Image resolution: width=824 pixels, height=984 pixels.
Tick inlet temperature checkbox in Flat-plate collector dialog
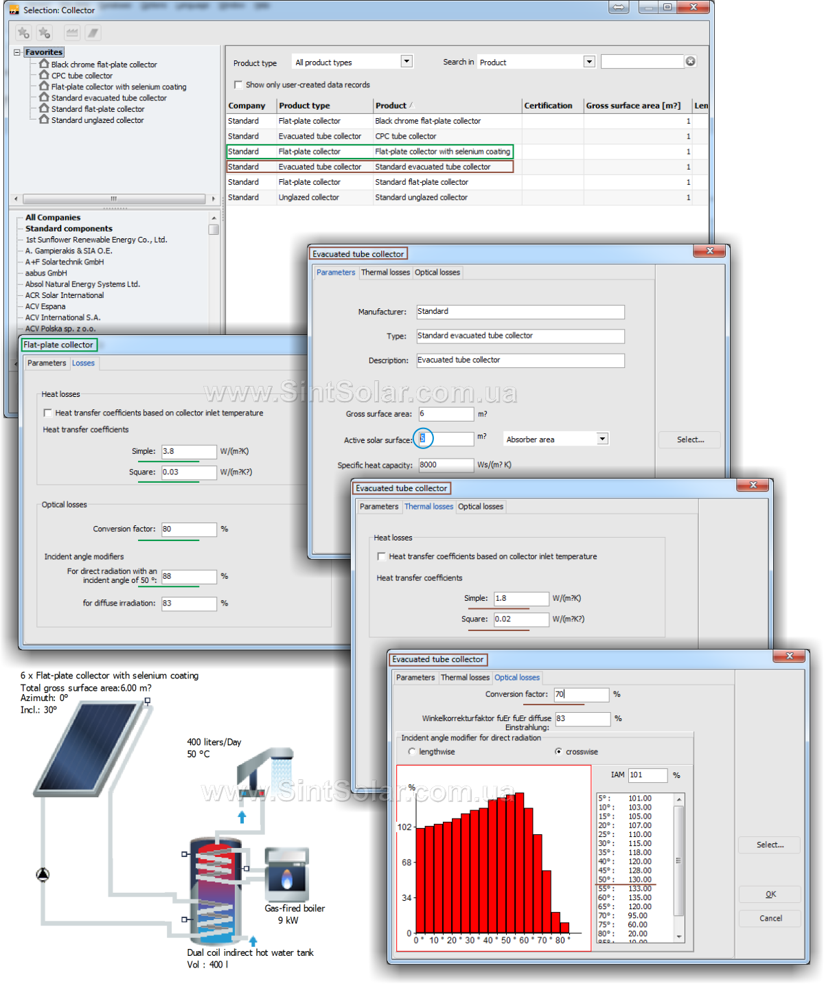pyautogui.click(x=47, y=413)
